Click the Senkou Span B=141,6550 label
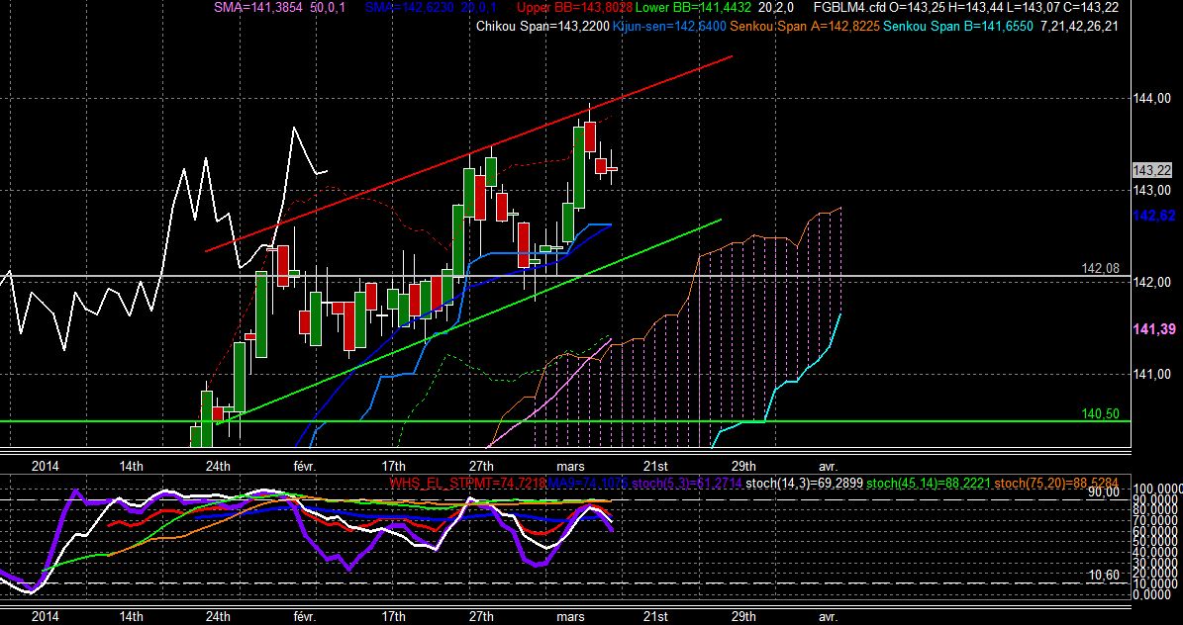This screenshot has width=1183, height=625. [x=959, y=27]
